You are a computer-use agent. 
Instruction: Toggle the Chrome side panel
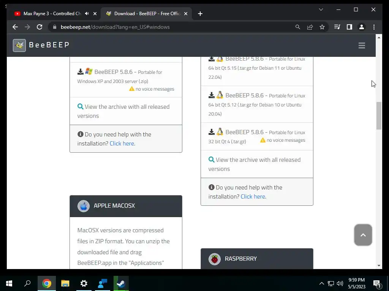click(x=349, y=27)
